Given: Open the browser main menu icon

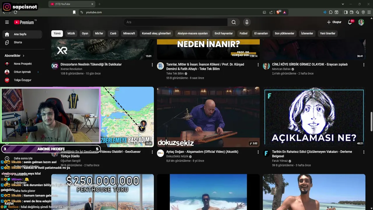Looking at the screenshot, I should tap(369, 12).
